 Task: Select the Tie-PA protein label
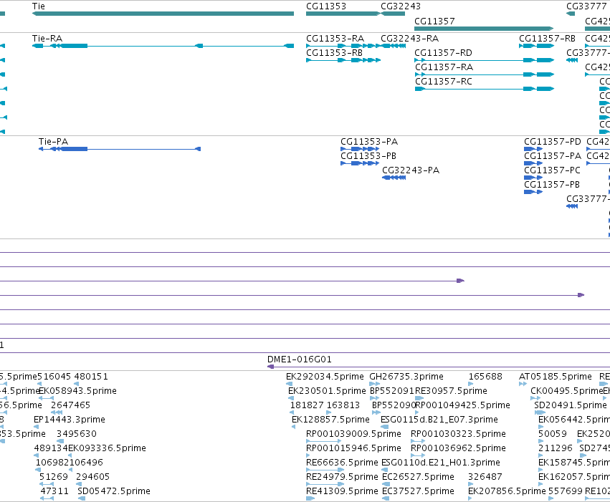(x=53, y=141)
